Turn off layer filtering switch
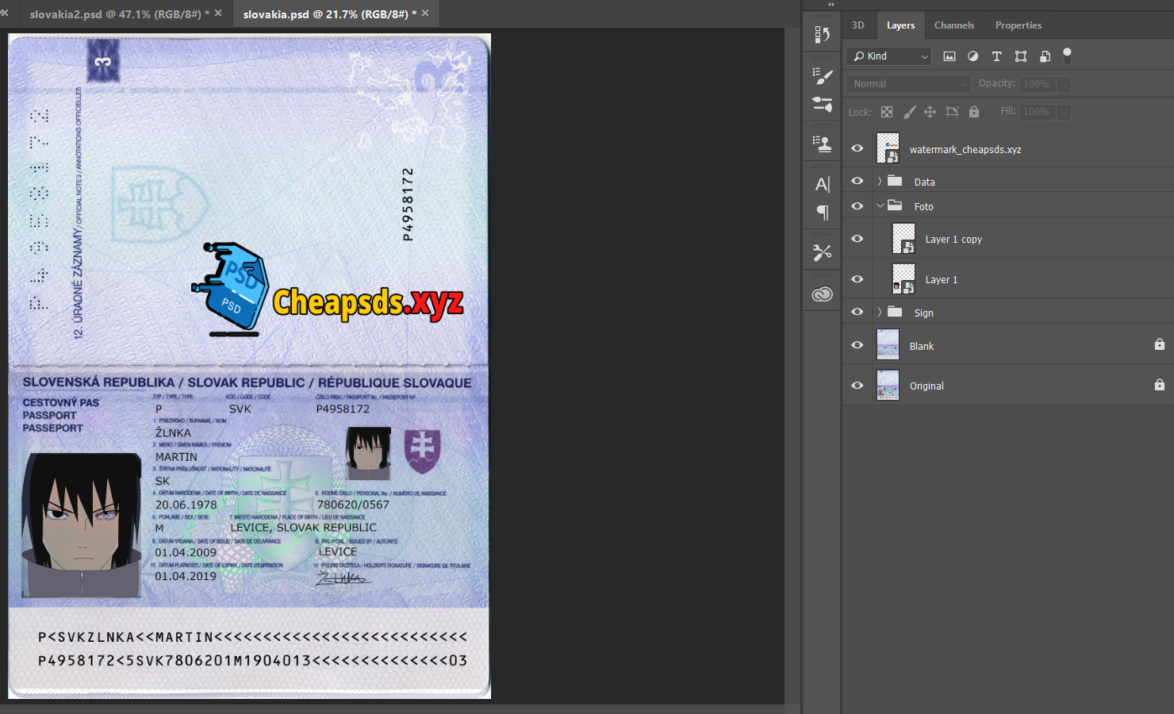Screen dimensions: 1174x714 (x=1067, y=56)
